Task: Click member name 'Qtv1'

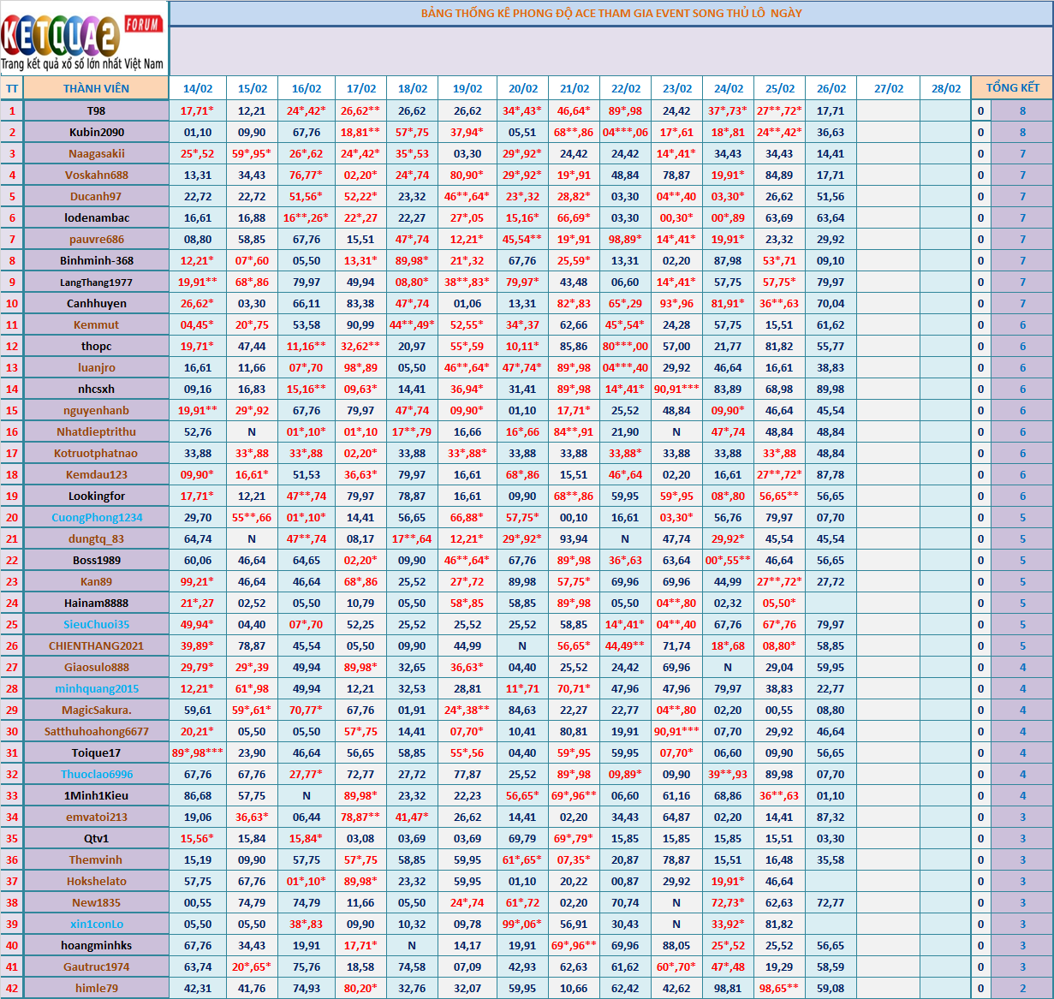Action: point(96,838)
